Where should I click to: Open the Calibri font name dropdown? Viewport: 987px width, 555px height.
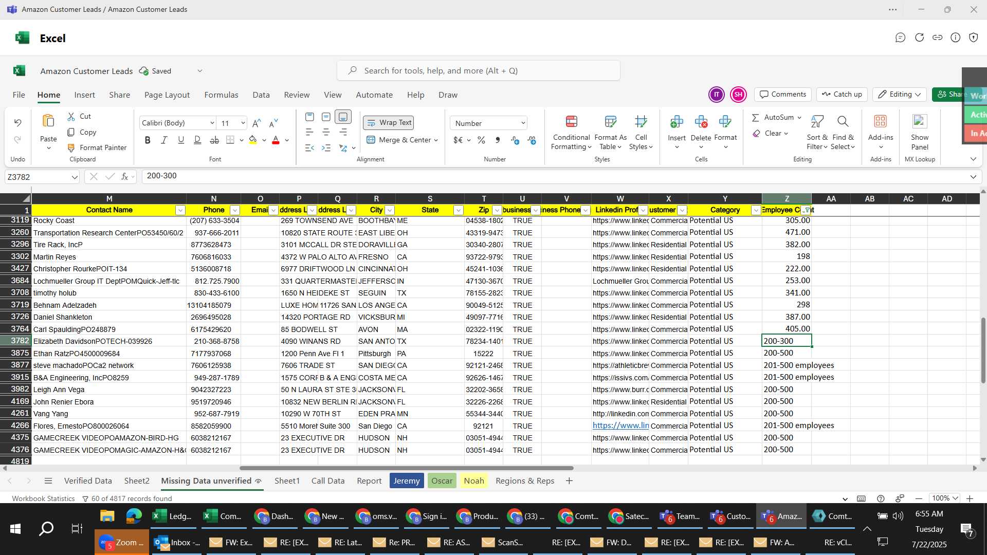coord(212,123)
